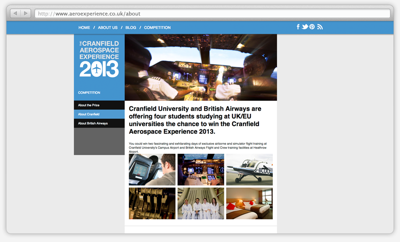Go back with browser back arrow
400x242 pixels.
(15, 13)
